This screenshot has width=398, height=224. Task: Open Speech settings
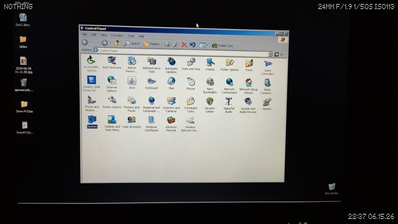267,104
